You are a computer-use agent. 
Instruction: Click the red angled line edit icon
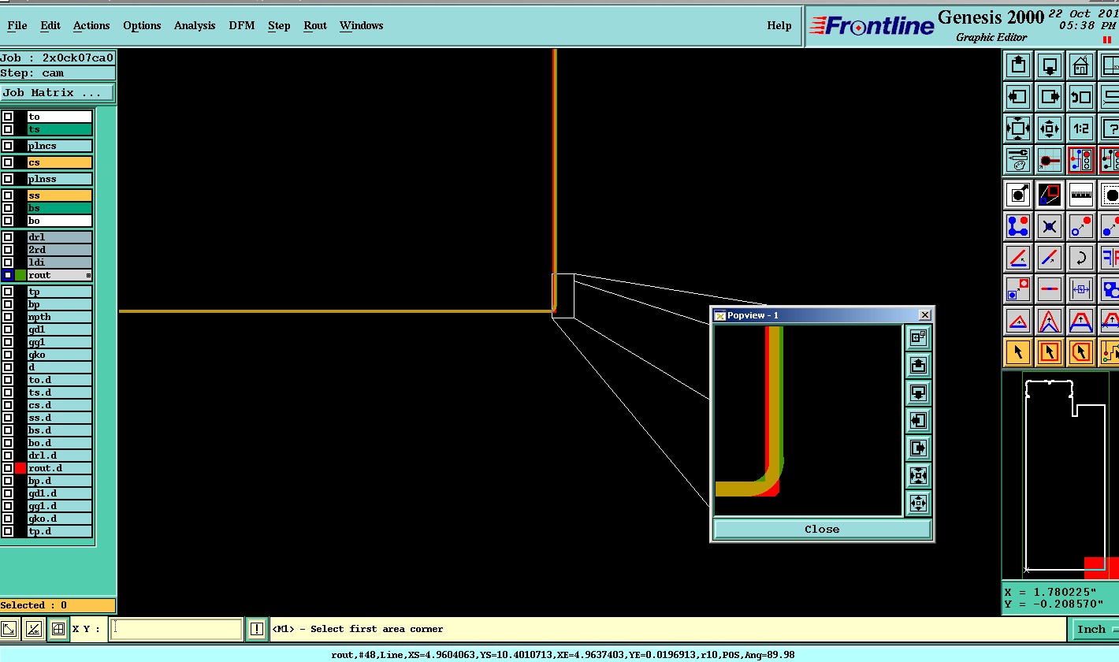1018,258
